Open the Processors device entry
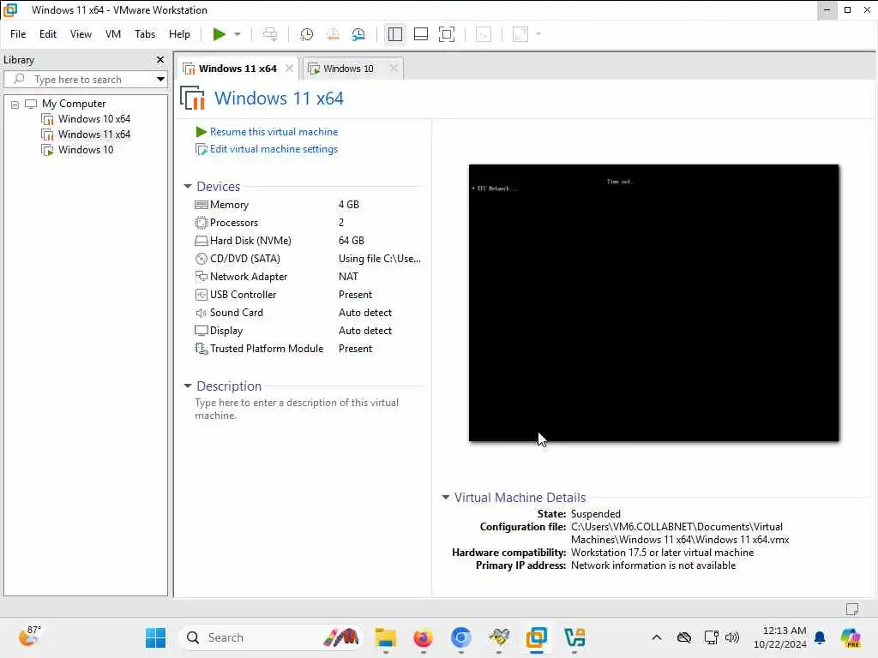878x658 pixels. [233, 223]
